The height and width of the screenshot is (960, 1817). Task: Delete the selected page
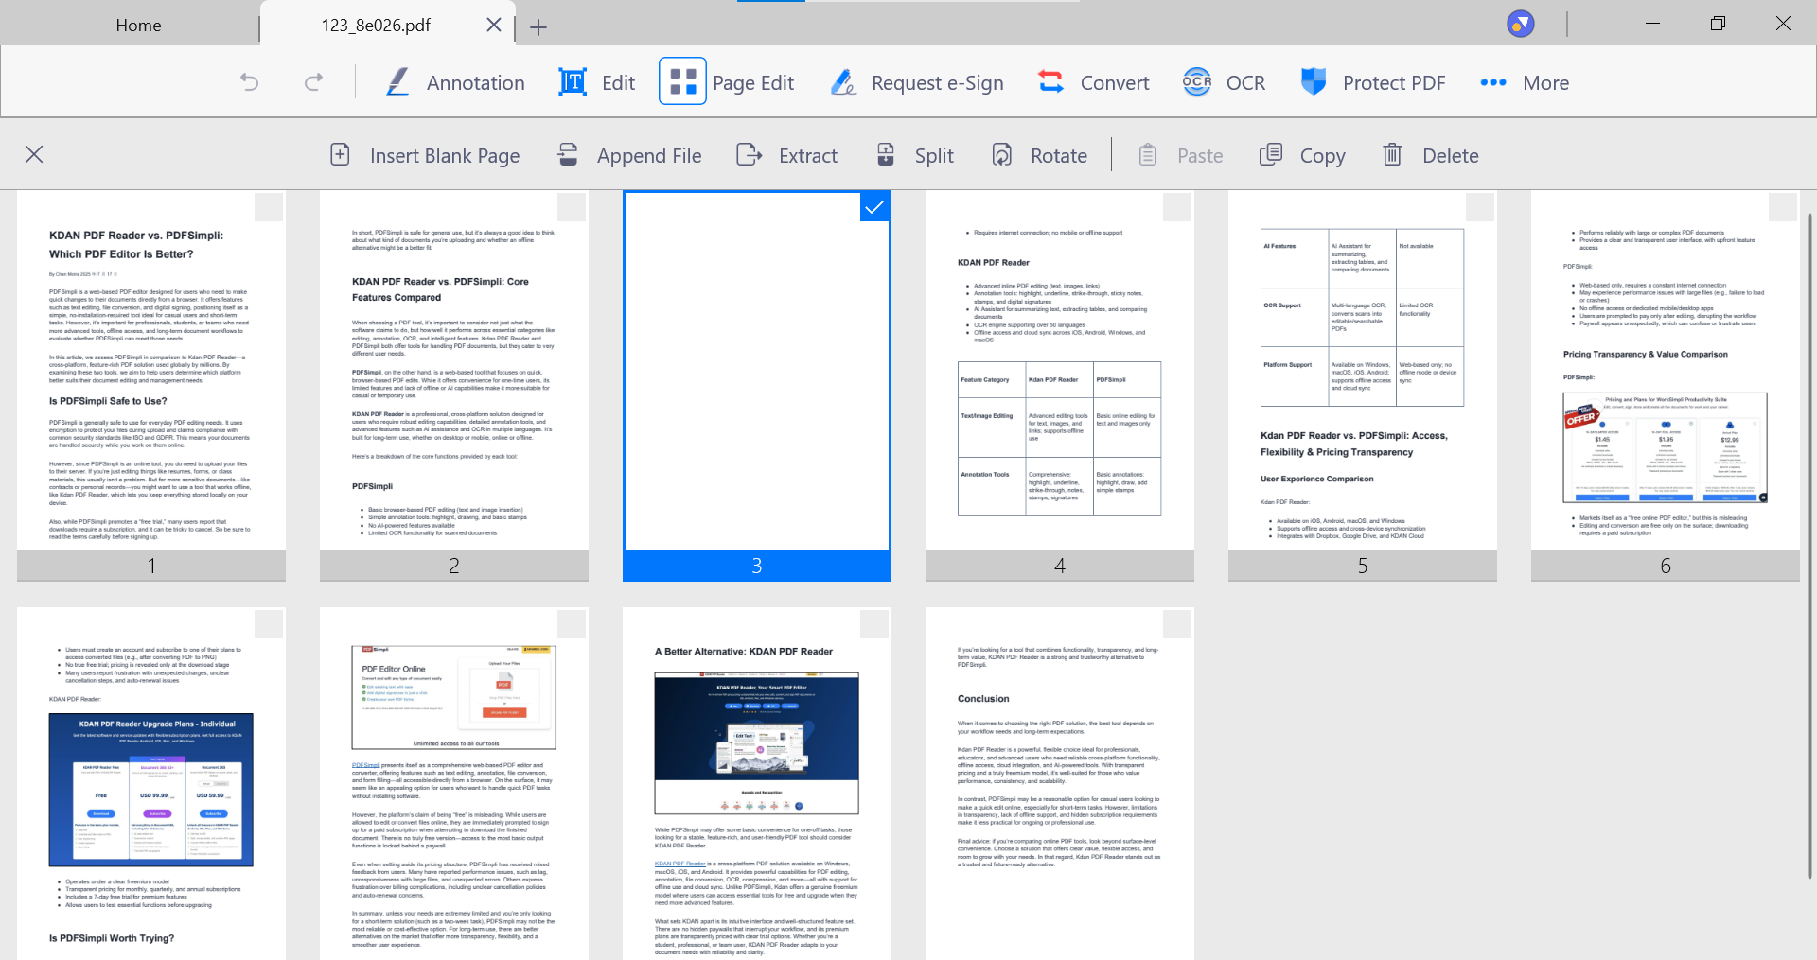click(x=1430, y=155)
